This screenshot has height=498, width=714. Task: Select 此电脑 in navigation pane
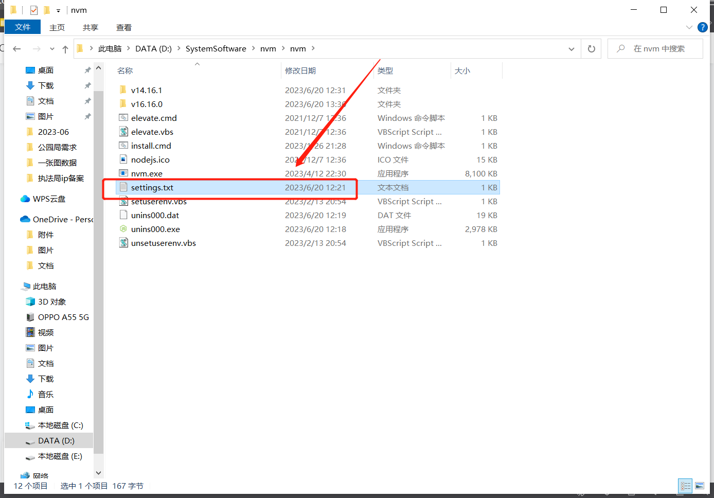coord(44,287)
